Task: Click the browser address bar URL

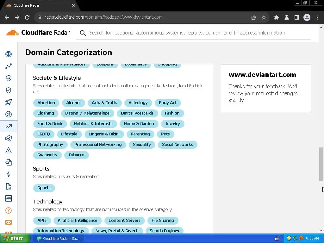Action: click(x=103, y=17)
